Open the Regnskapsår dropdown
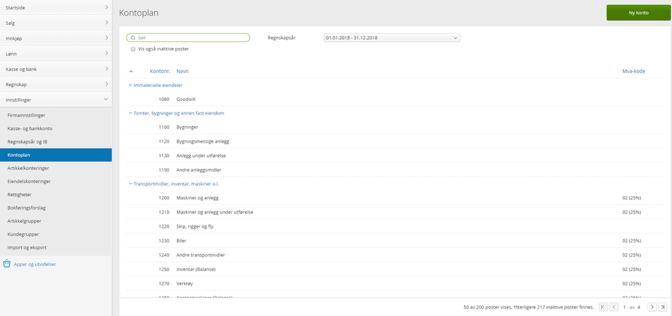Screen dimensions: 672x316 [x=392, y=38]
